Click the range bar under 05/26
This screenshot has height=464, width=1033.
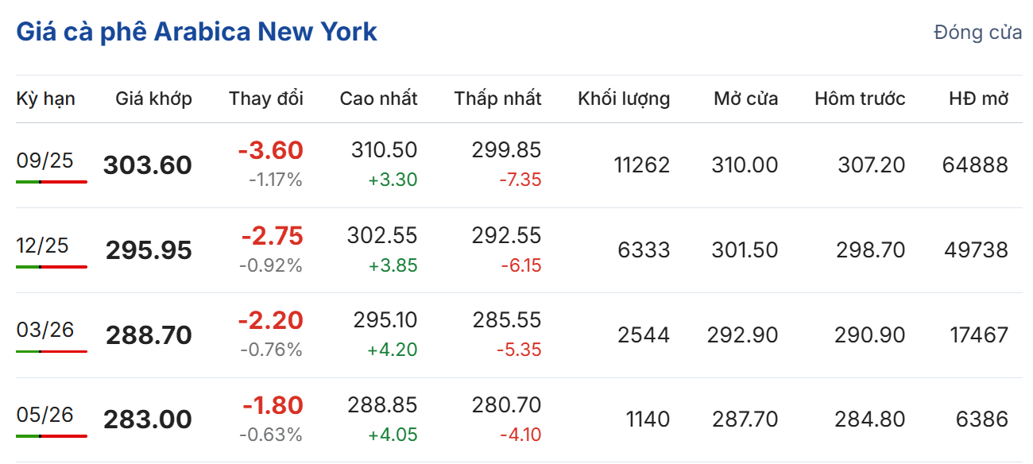(51, 436)
